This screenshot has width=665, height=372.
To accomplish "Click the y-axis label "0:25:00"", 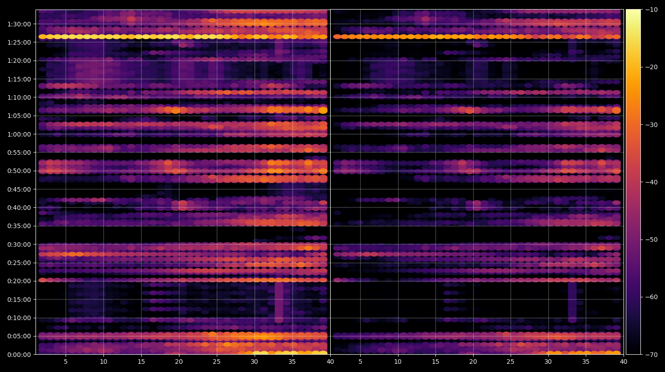I will [19, 263].
